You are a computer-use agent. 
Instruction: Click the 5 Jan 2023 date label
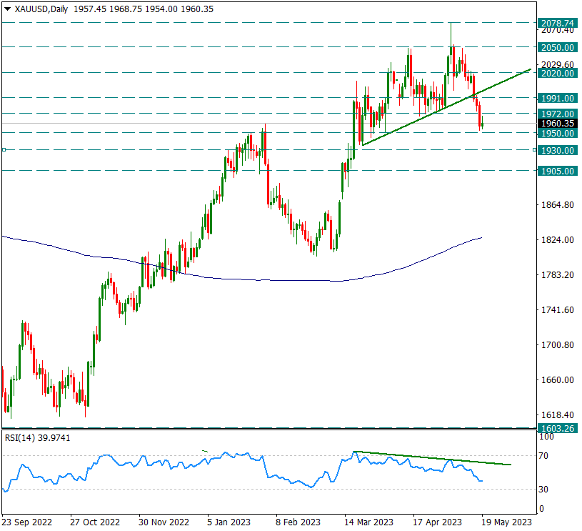229,522
